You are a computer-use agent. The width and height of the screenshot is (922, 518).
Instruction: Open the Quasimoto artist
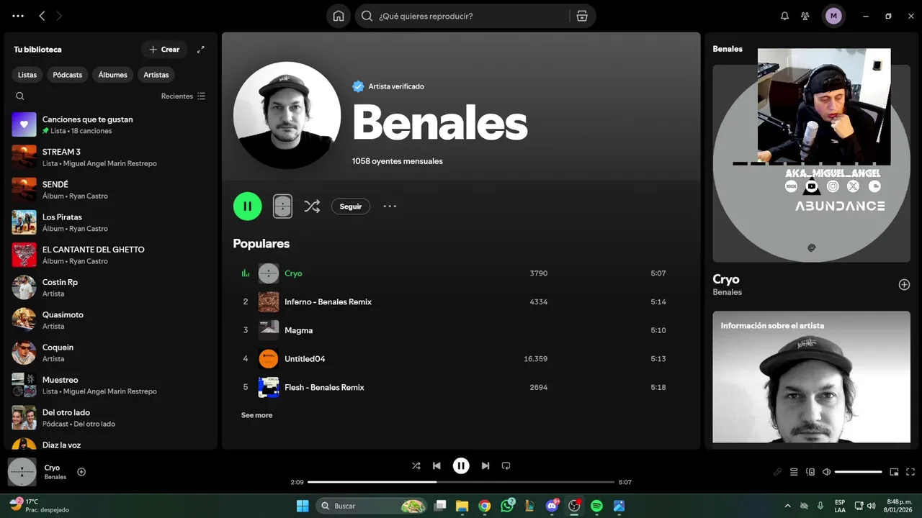pyautogui.click(x=110, y=320)
